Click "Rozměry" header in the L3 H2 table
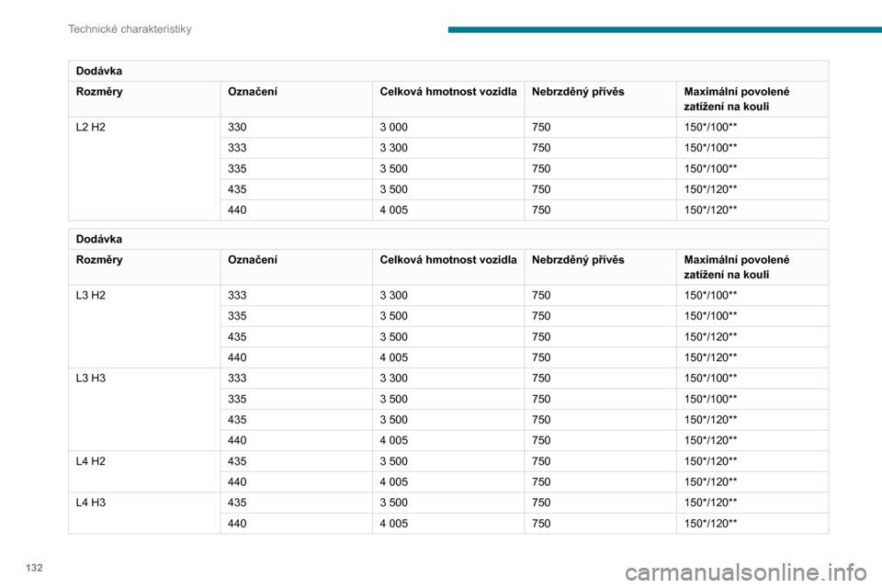Screen dimensions: 882x588 99,260
